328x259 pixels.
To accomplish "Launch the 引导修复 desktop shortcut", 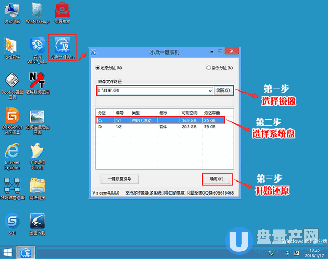I will tap(63, 11).
